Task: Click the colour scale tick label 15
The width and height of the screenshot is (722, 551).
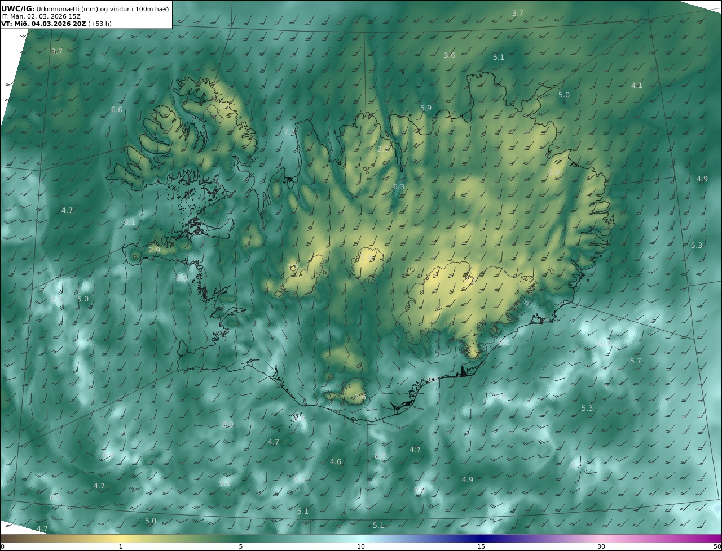Action: tap(481, 546)
